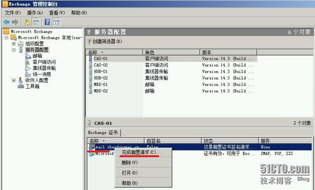Image resolution: width=315 pixels, height=190 pixels.
Task: Open the 邮箱 node under 服务器配置
Action: (x=37, y=56)
